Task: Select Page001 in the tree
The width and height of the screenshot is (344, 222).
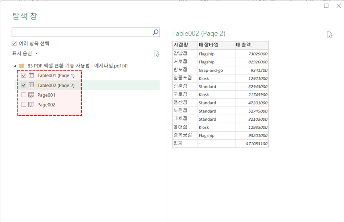Action: (x=46, y=95)
